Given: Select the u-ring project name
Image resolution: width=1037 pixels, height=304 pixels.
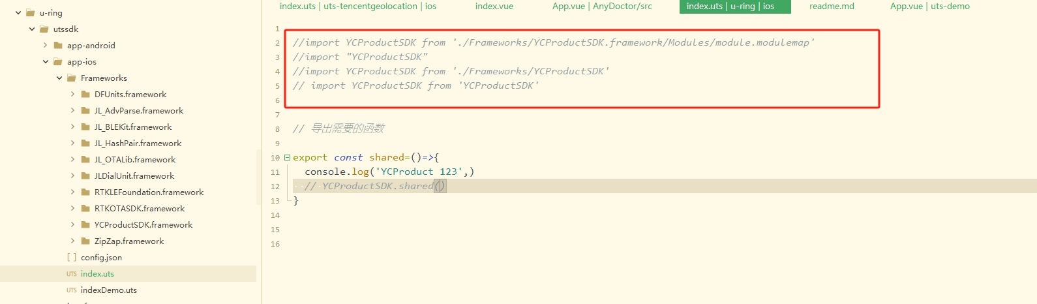Looking at the screenshot, I should click(51, 13).
